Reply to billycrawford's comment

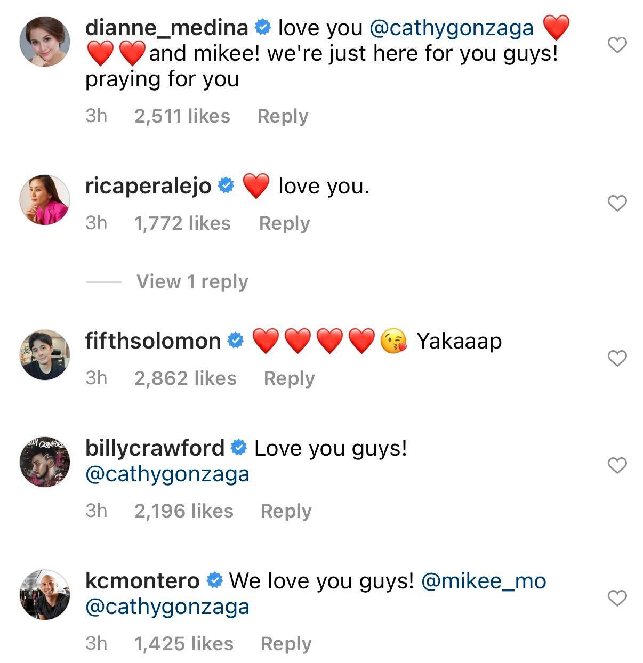click(286, 511)
